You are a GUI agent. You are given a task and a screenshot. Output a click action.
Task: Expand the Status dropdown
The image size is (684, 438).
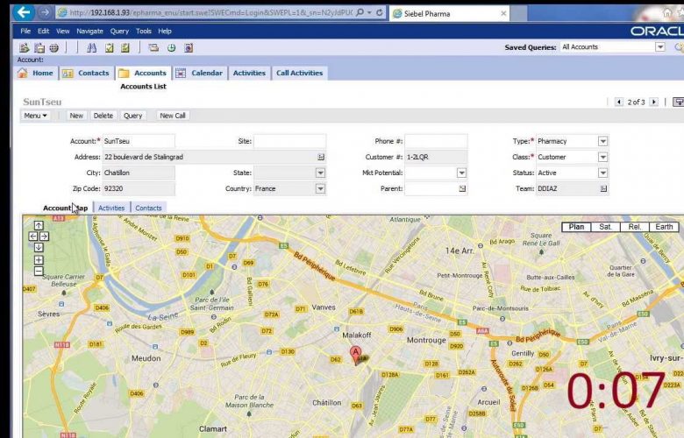tap(602, 173)
